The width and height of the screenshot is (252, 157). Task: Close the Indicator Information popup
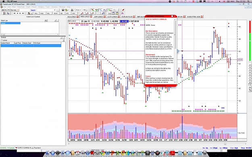[x=175, y=16]
